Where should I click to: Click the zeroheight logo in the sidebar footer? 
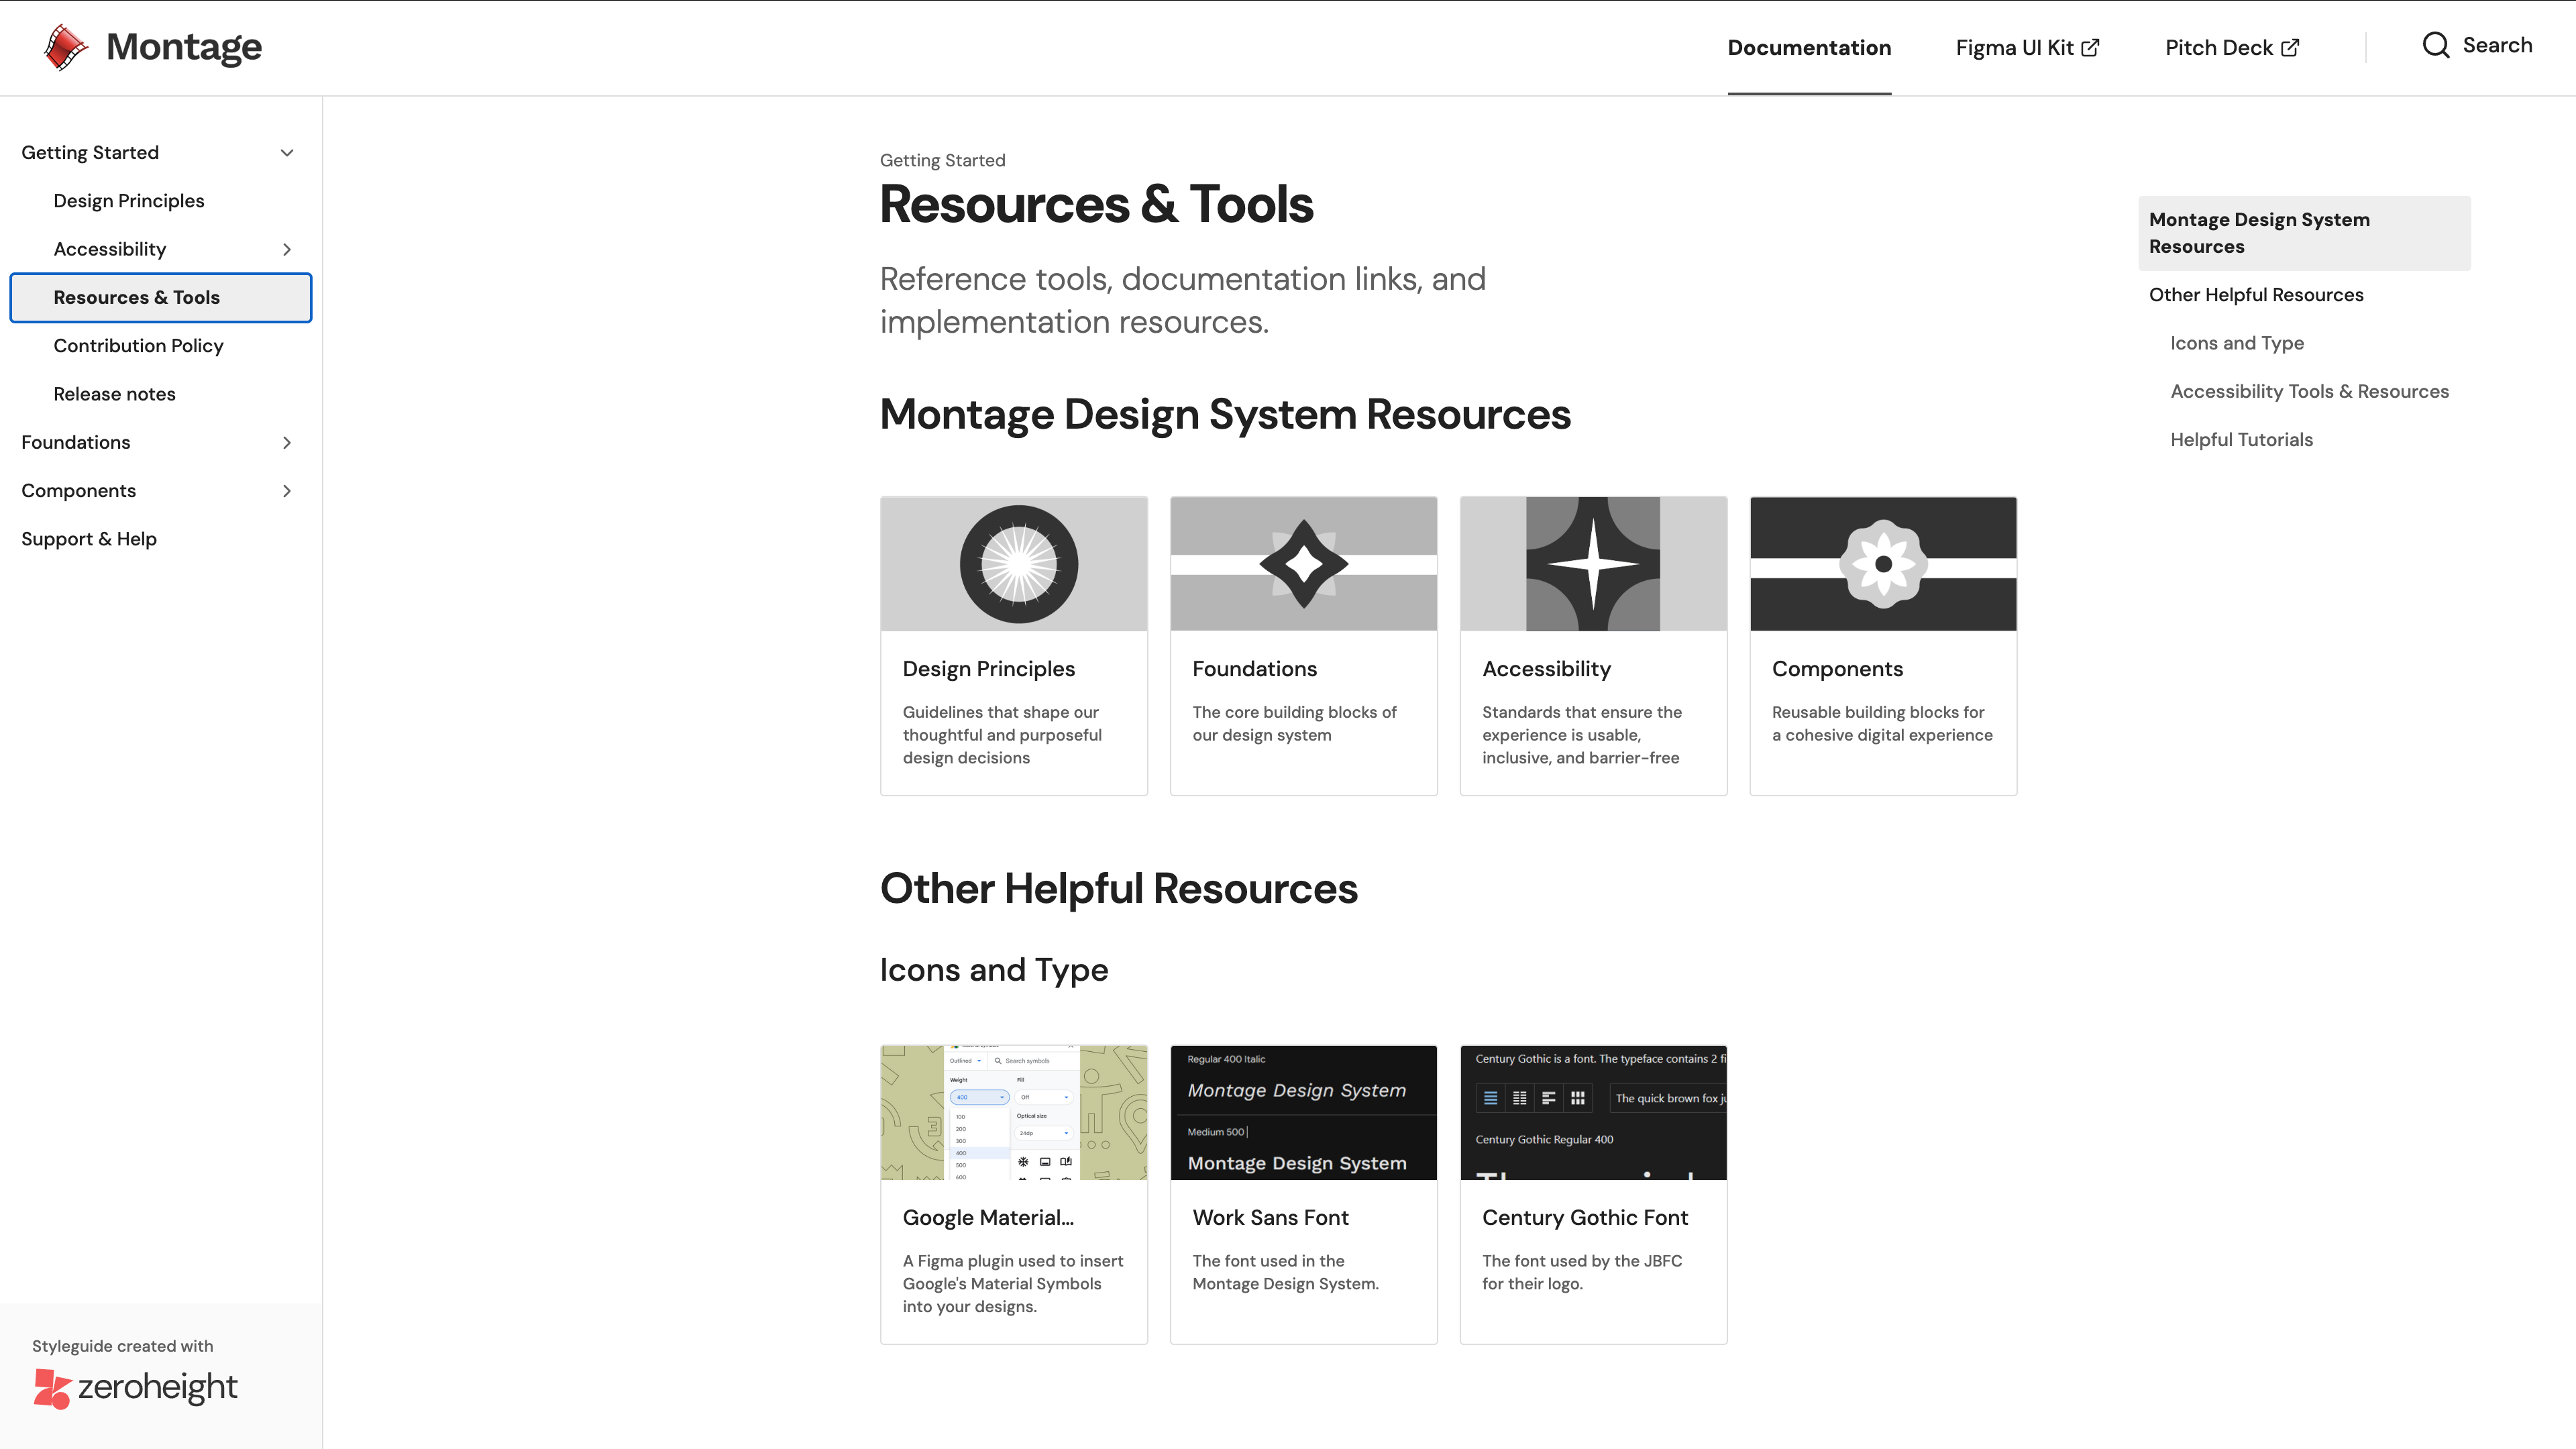(x=135, y=1387)
